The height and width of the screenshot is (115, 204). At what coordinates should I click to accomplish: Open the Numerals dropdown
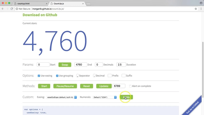tap(105, 97)
